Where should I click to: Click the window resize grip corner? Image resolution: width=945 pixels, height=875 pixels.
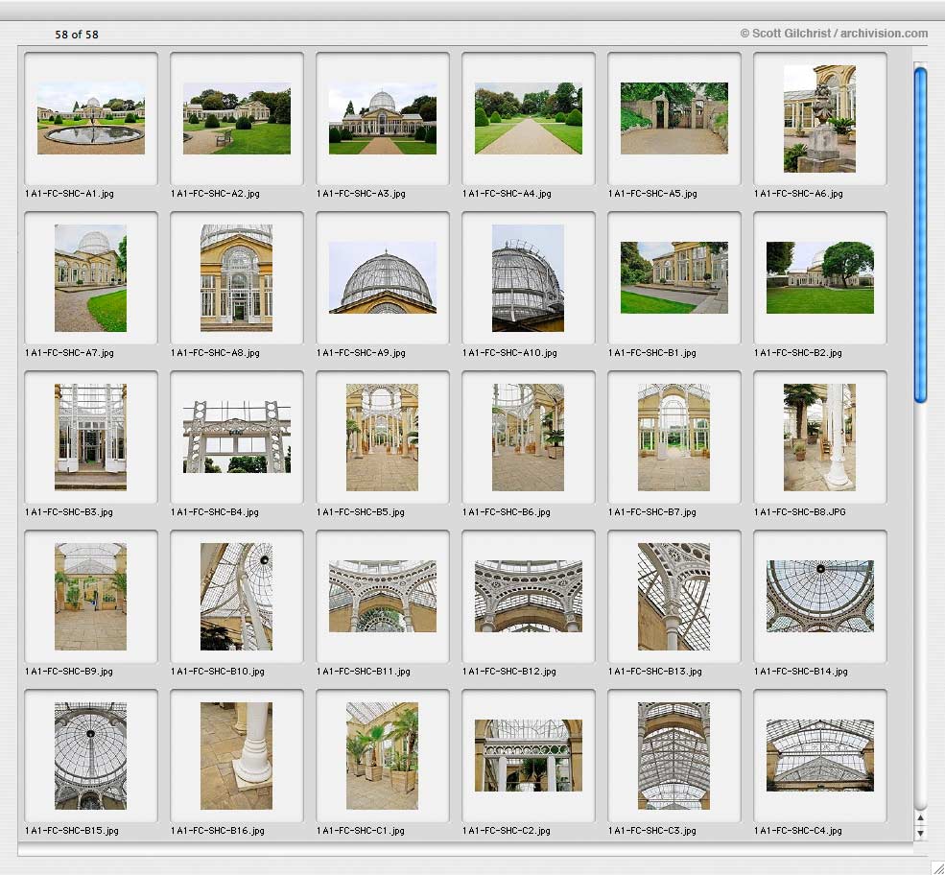[937, 867]
